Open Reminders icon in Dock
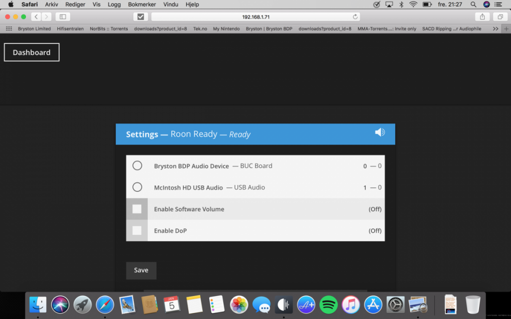Screen dimensions: 511x319 click(x=217, y=305)
